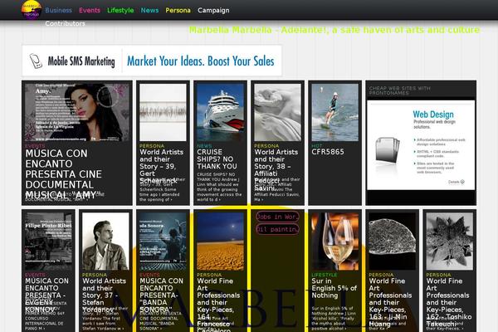Screen dimensions: 498x332
Task: Click the Lifestyle category label on wine card
Action: 325,275
